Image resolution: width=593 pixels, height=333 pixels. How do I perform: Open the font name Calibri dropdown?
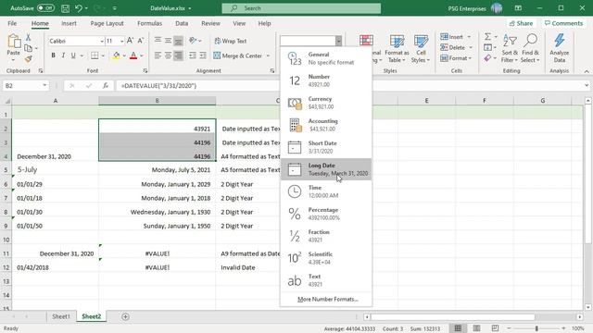click(102, 41)
